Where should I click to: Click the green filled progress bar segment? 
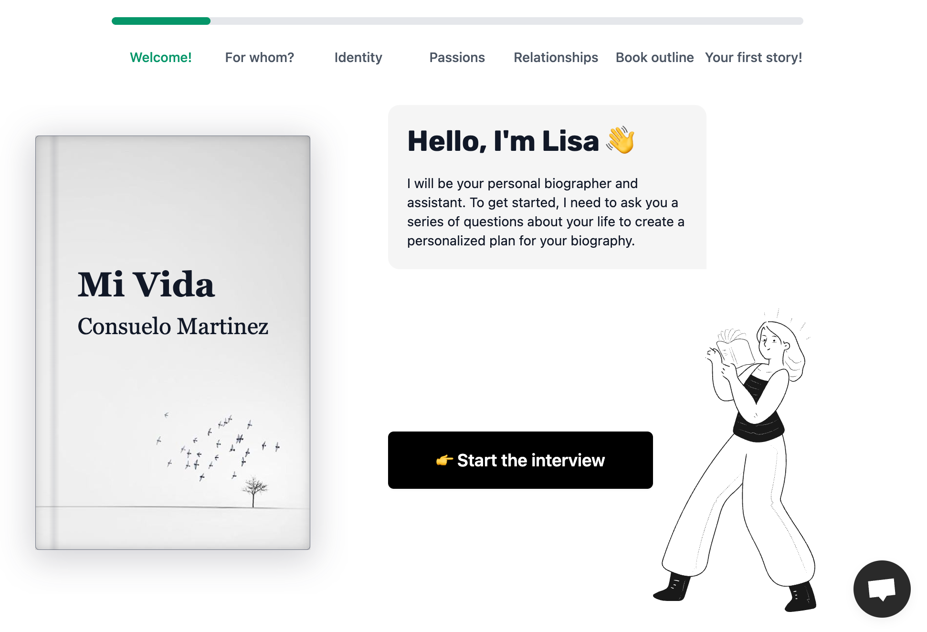pyautogui.click(x=161, y=21)
